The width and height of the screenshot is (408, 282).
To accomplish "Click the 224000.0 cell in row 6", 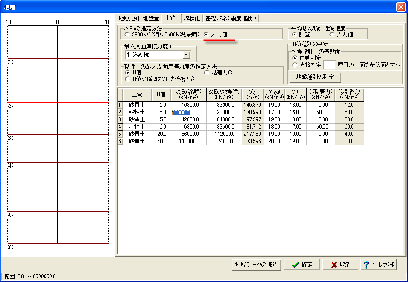I will [x=224, y=141].
